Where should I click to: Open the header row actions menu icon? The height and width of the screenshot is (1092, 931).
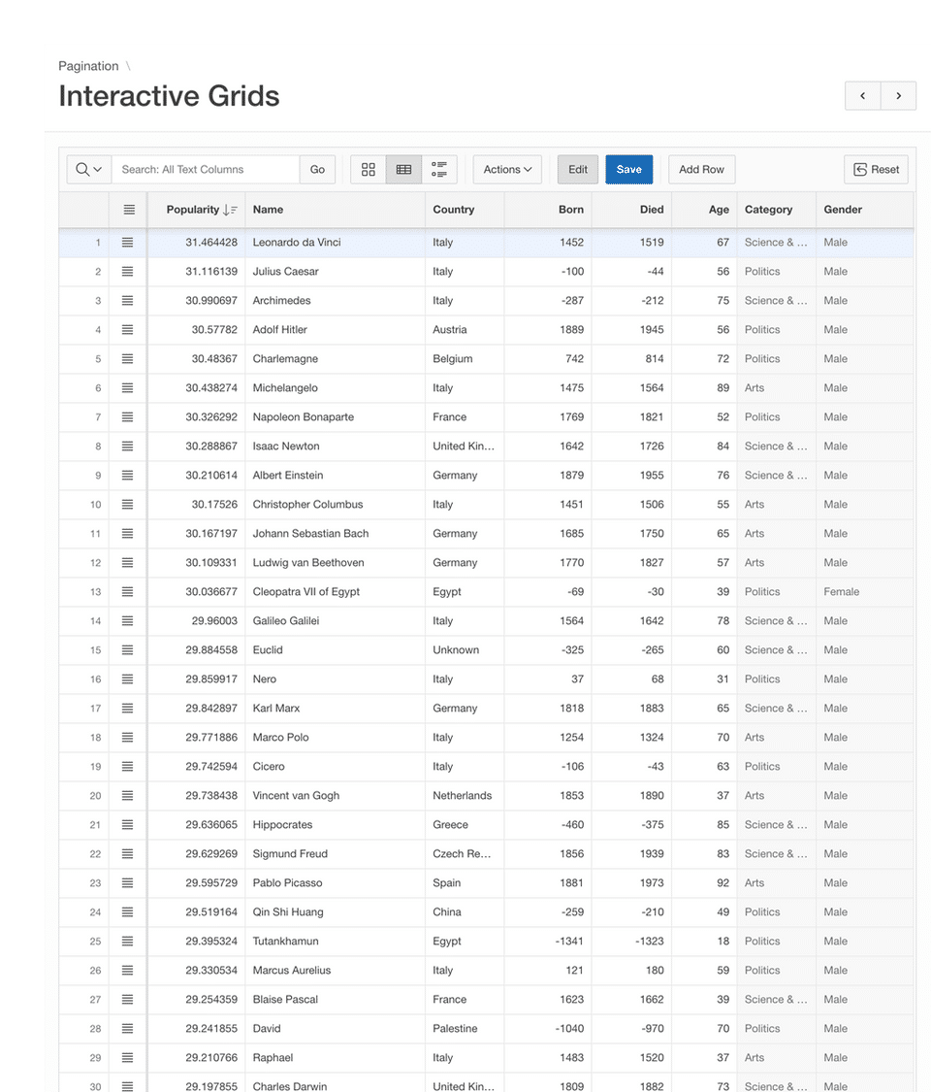(x=129, y=210)
